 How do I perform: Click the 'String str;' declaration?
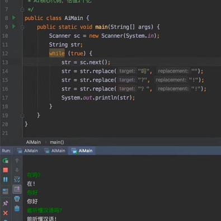66,45
